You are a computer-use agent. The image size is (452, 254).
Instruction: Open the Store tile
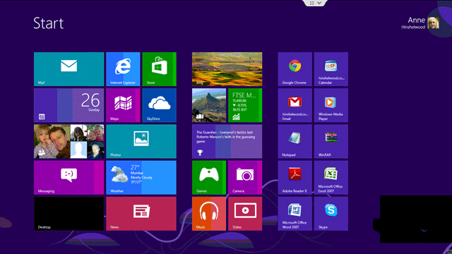click(x=159, y=69)
